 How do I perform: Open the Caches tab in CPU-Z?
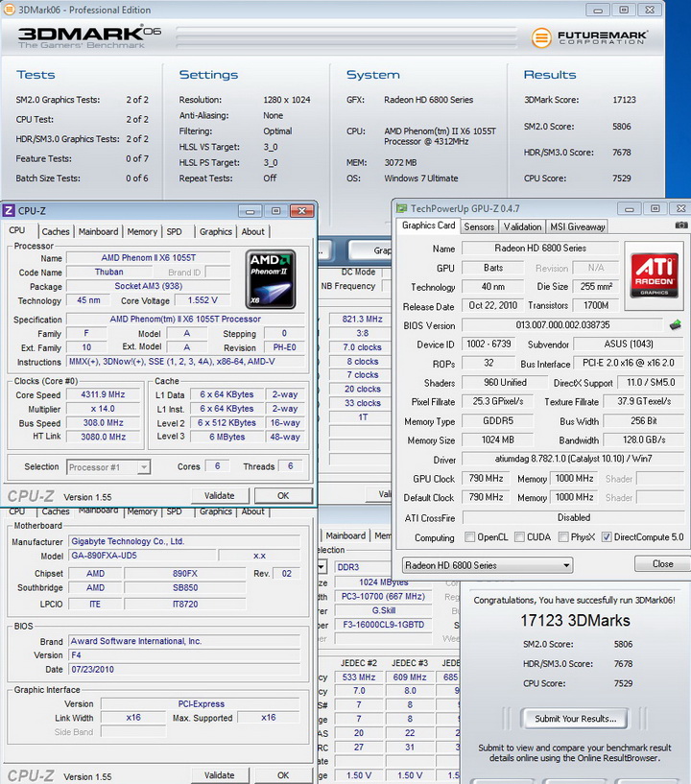click(56, 231)
